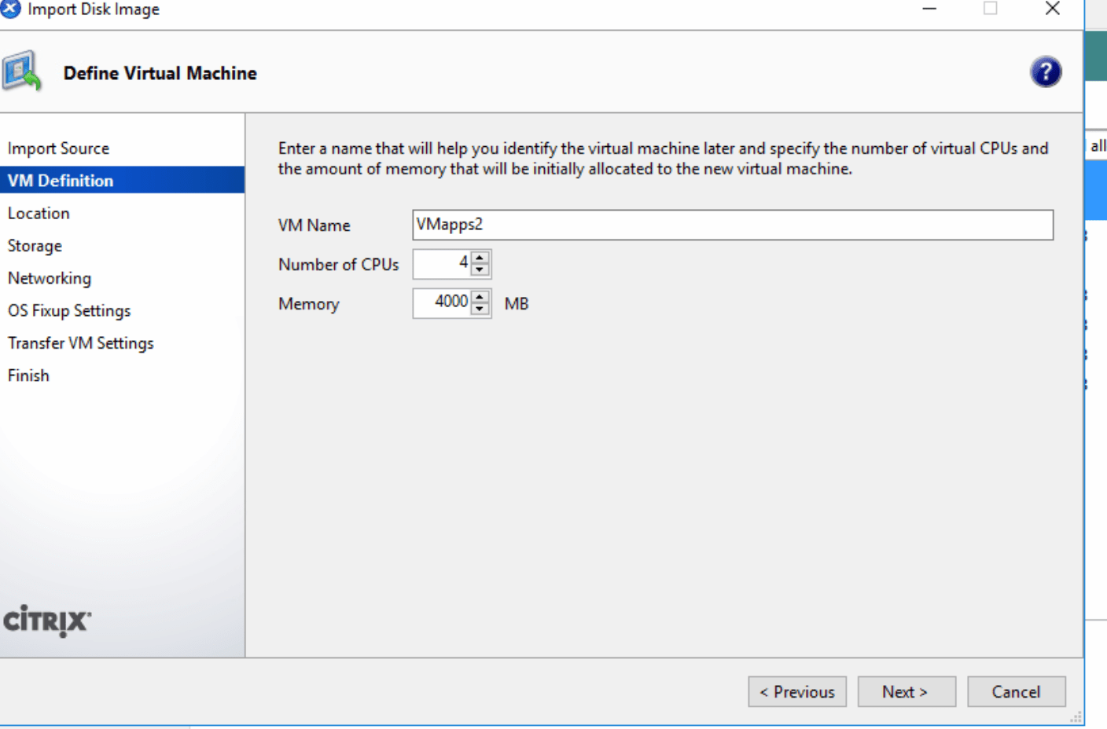Go back with the Previous button

click(796, 692)
